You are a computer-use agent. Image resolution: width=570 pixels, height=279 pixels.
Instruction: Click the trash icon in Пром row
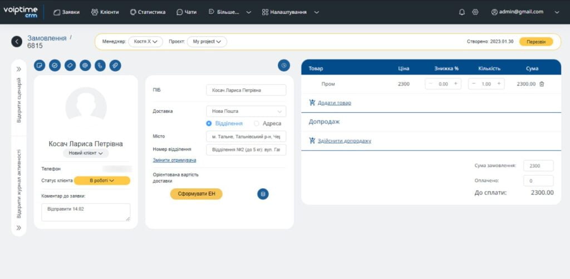coord(542,84)
